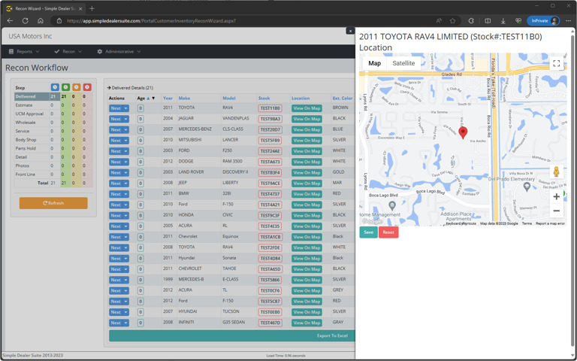This screenshot has width=577, height=361.
Task: Open Next dropdown arrow for JEEP LIBERTY
Action: click(x=126, y=183)
